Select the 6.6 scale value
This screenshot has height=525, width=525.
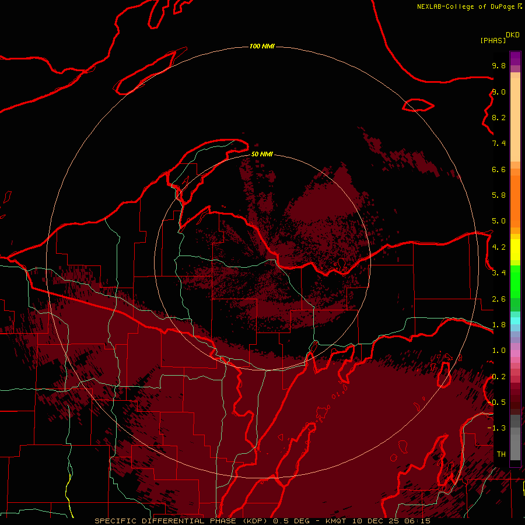[x=499, y=169]
